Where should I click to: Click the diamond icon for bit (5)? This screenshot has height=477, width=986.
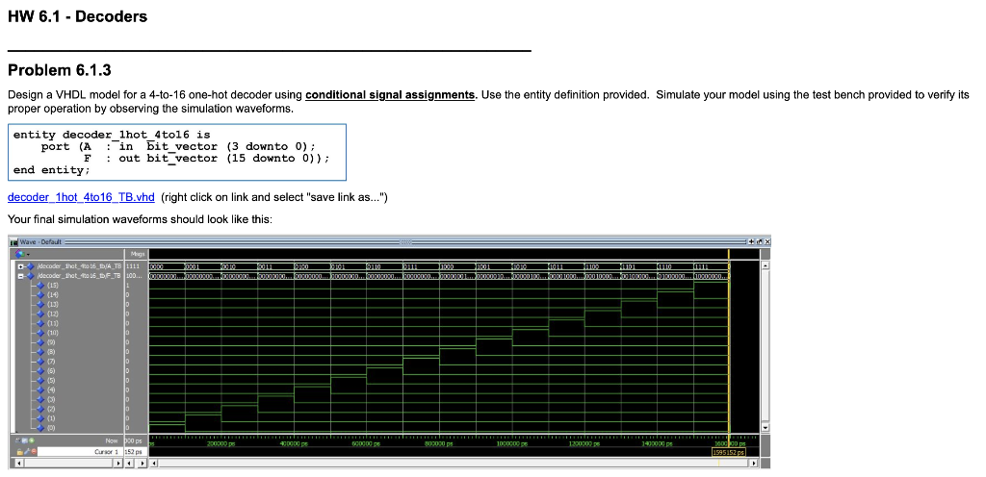point(40,380)
